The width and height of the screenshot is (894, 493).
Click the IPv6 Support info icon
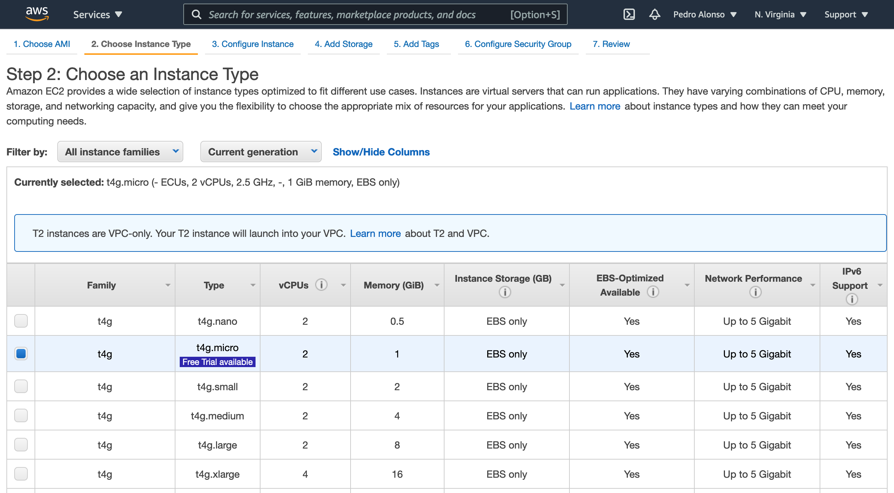[x=852, y=300]
